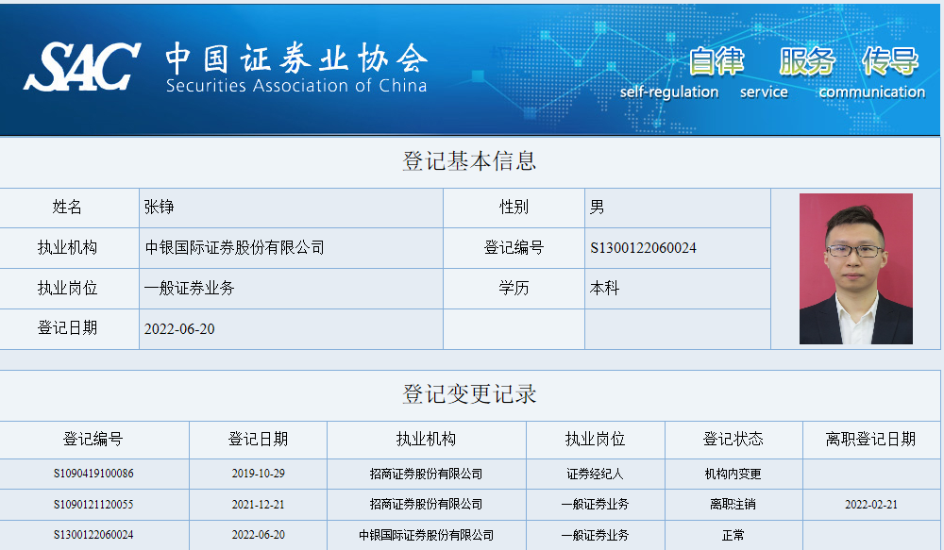Click the 登记变更记录 section heading
This screenshot has width=944, height=550.
[469, 394]
